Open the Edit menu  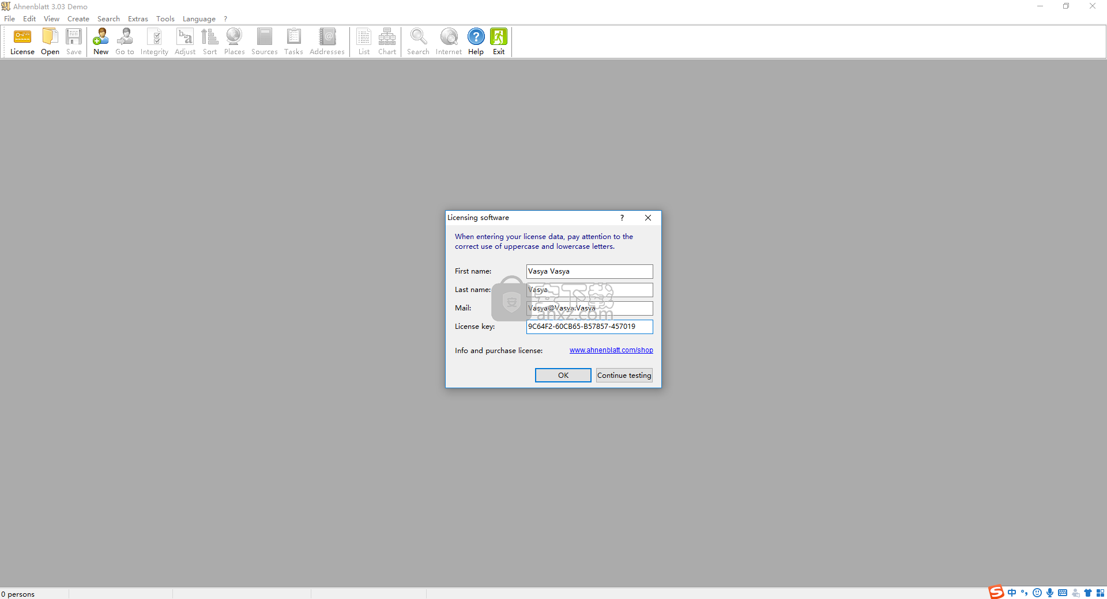(x=29, y=18)
